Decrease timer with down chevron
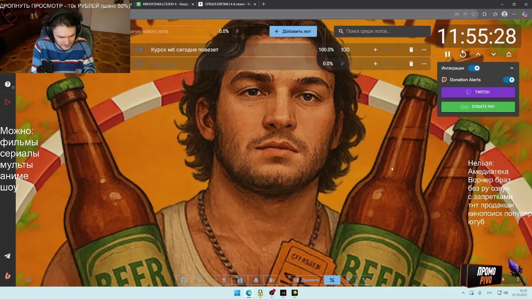This screenshot has width=532, height=299. pos(493,54)
